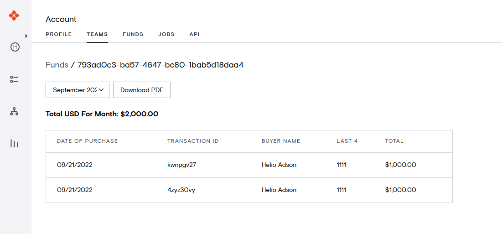Open the bar chart analytics sidebar icon
The height and width of the screenshot is (234, 502).
(15, 143)
